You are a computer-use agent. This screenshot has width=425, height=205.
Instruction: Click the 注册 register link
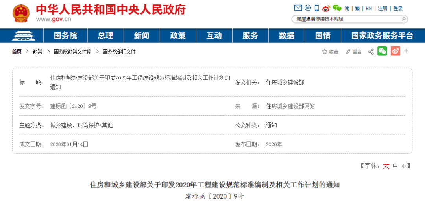(x=382, y=8)
